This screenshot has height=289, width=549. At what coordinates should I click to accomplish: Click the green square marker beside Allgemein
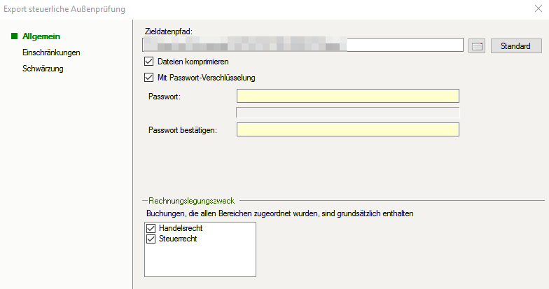tap(15, 36)
